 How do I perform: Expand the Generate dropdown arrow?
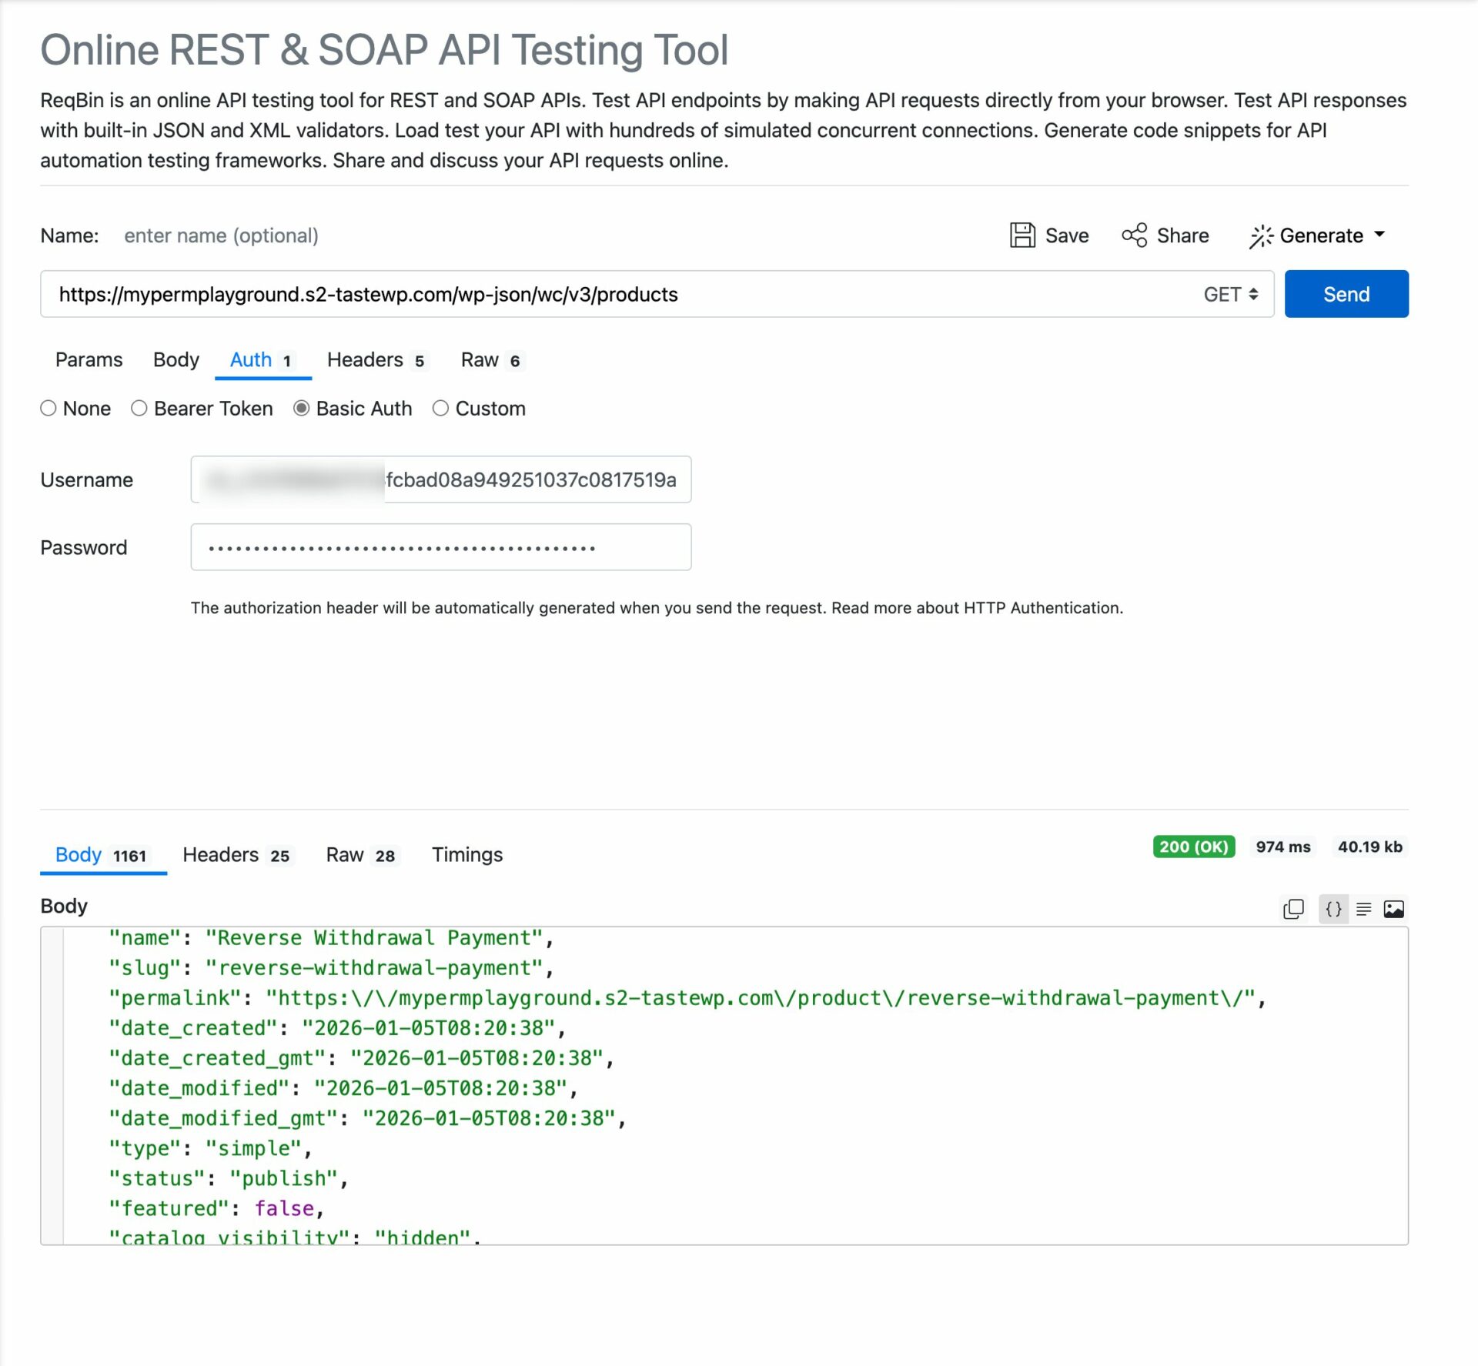[1379, 235]
